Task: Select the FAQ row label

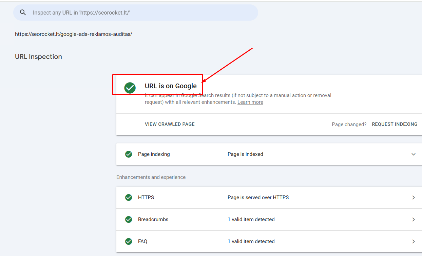Action: pos(142,241)
